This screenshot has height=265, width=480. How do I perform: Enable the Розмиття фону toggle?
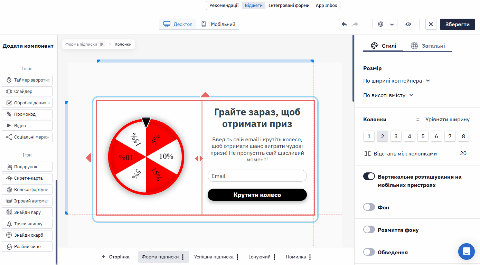pyautogui.click(x=369, y=230)
